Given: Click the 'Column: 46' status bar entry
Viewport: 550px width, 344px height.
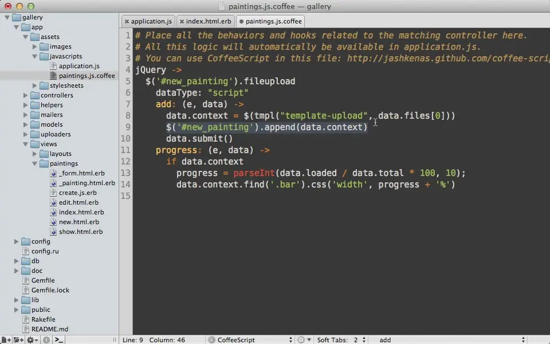Looking at the screenshot, I should (x=167, y=340).
